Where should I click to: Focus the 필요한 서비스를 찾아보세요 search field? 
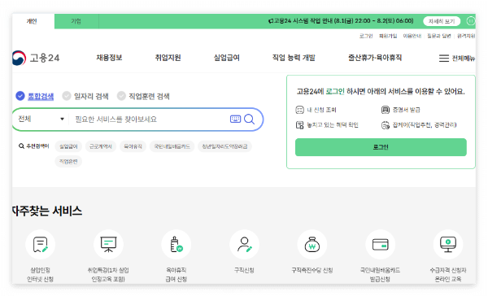click(x=150, y=120)
